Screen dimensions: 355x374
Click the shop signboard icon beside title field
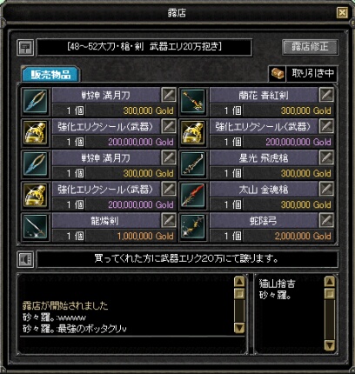25,48
